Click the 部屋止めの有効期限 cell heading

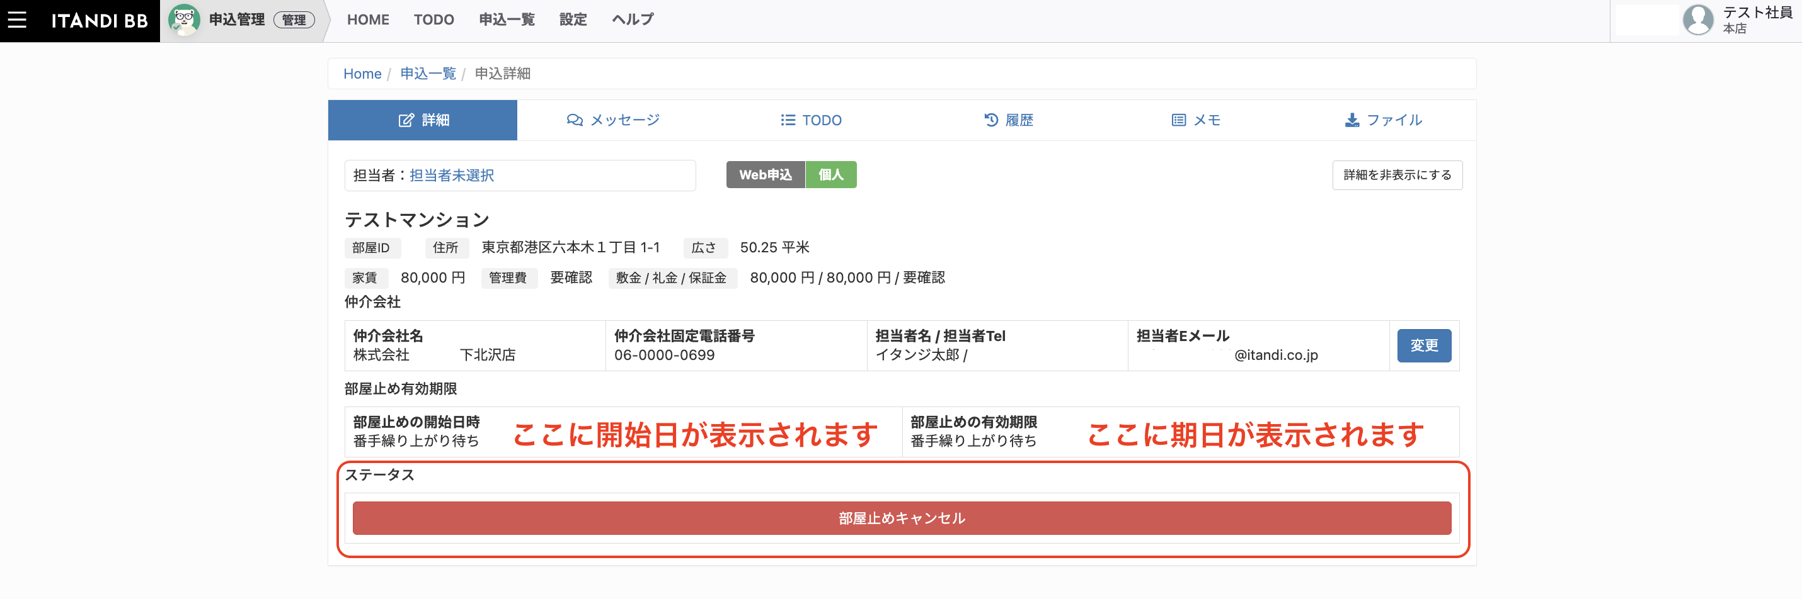pos(973,422)
